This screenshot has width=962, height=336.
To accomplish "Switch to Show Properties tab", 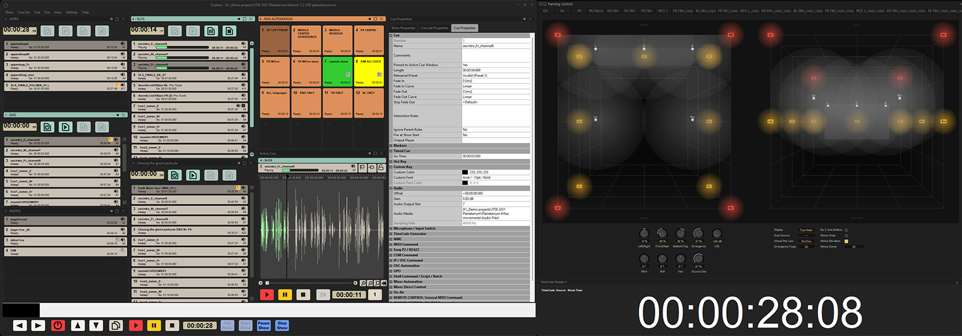I will [403, 28].
